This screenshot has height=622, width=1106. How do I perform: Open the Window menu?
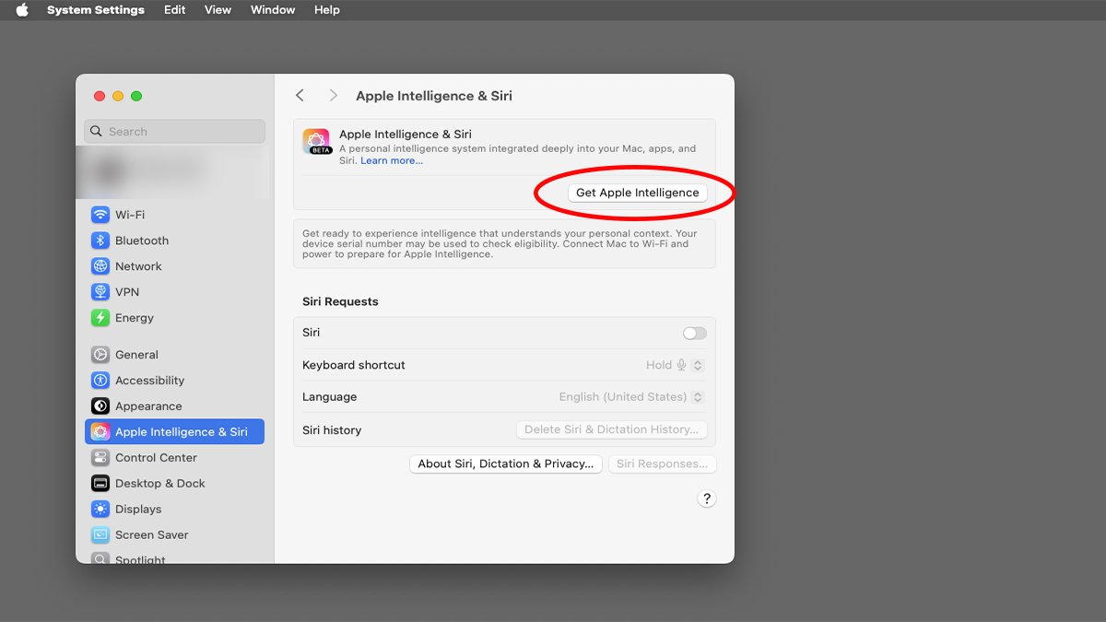[273, 10]
